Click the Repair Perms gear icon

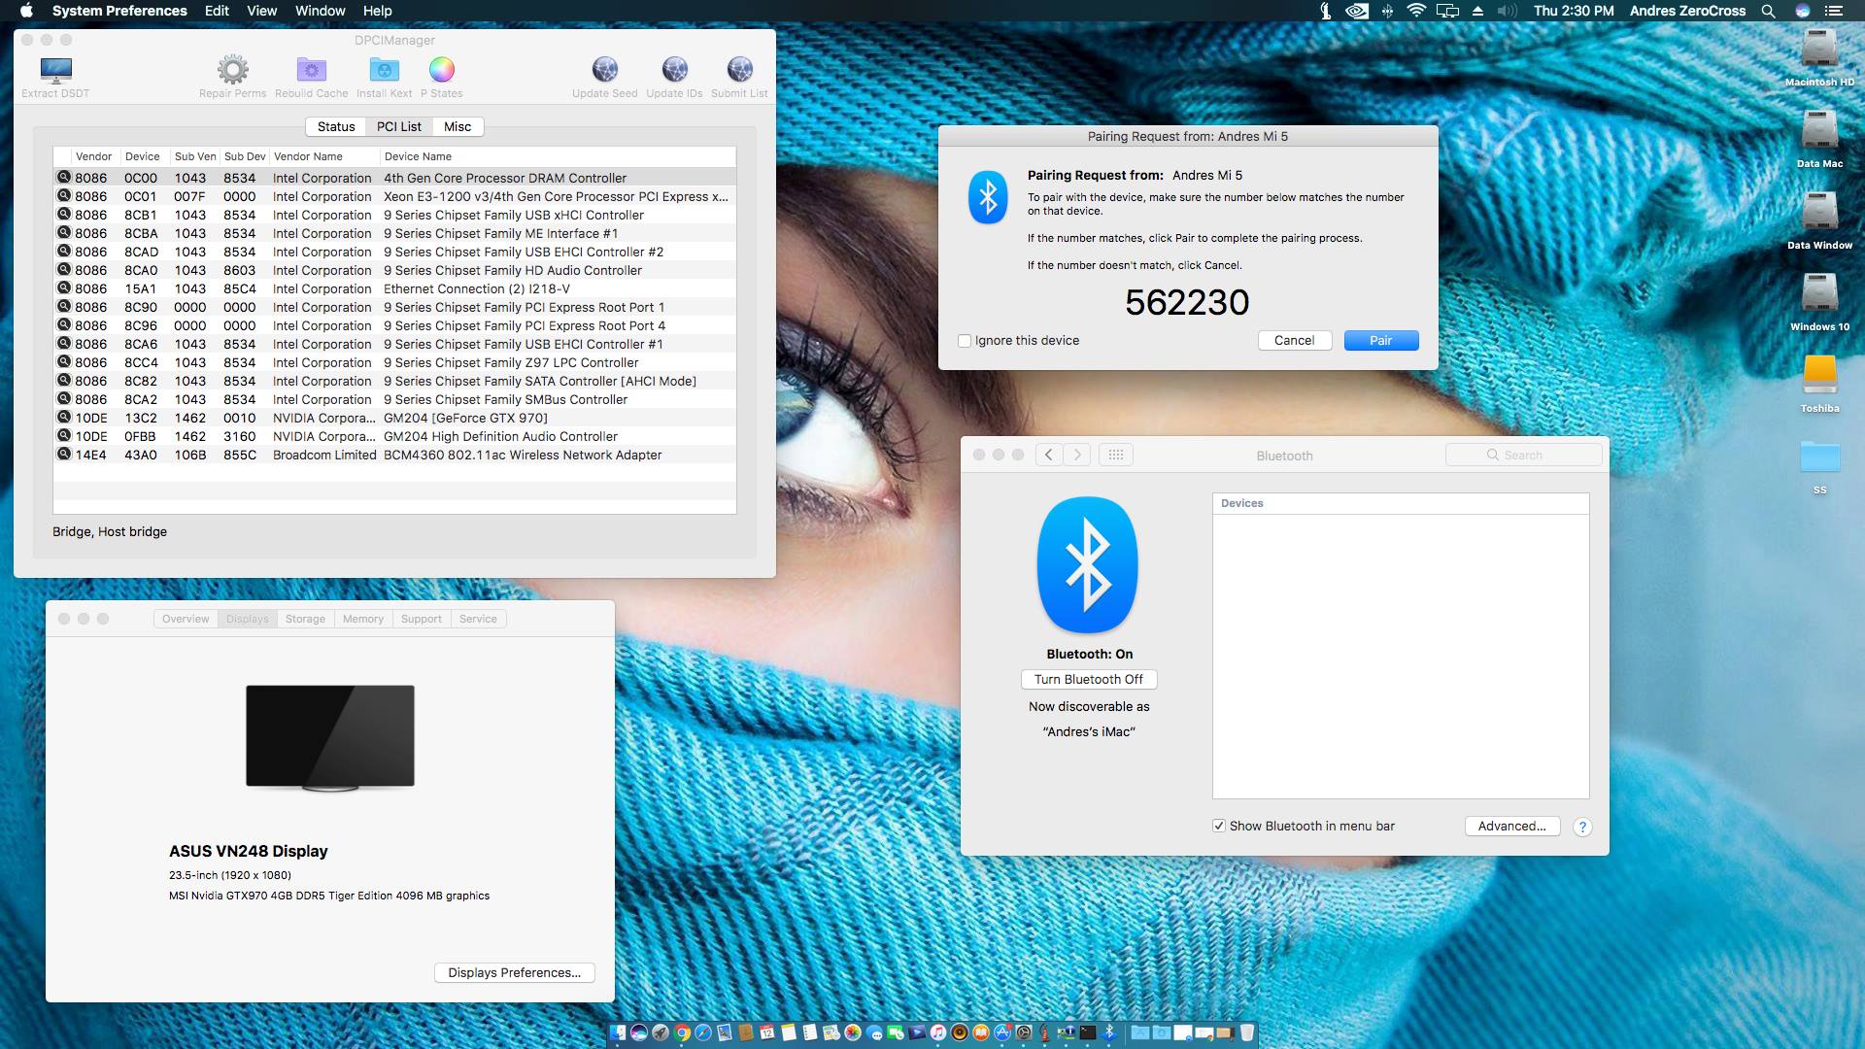point(232,70)
